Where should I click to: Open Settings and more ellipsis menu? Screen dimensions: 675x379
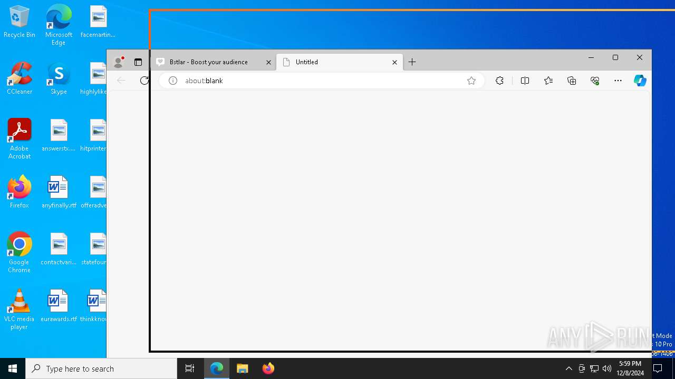coord(618,81)
